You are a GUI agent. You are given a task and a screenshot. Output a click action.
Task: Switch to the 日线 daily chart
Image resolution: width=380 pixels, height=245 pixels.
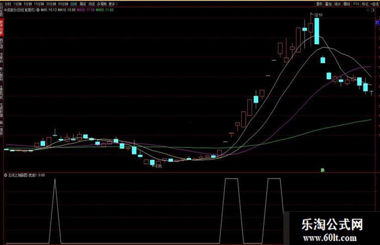[74, 4]
